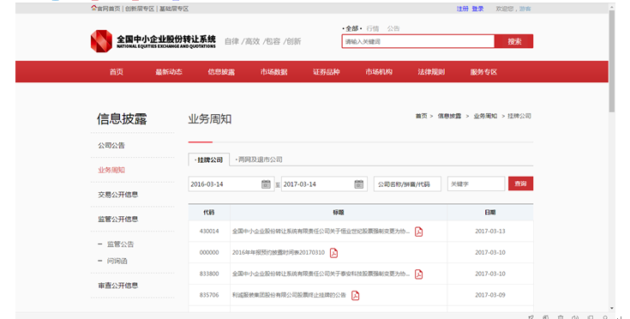Click the red NEEQ logo icon
The image size is (630, 319).
point(101,41)
